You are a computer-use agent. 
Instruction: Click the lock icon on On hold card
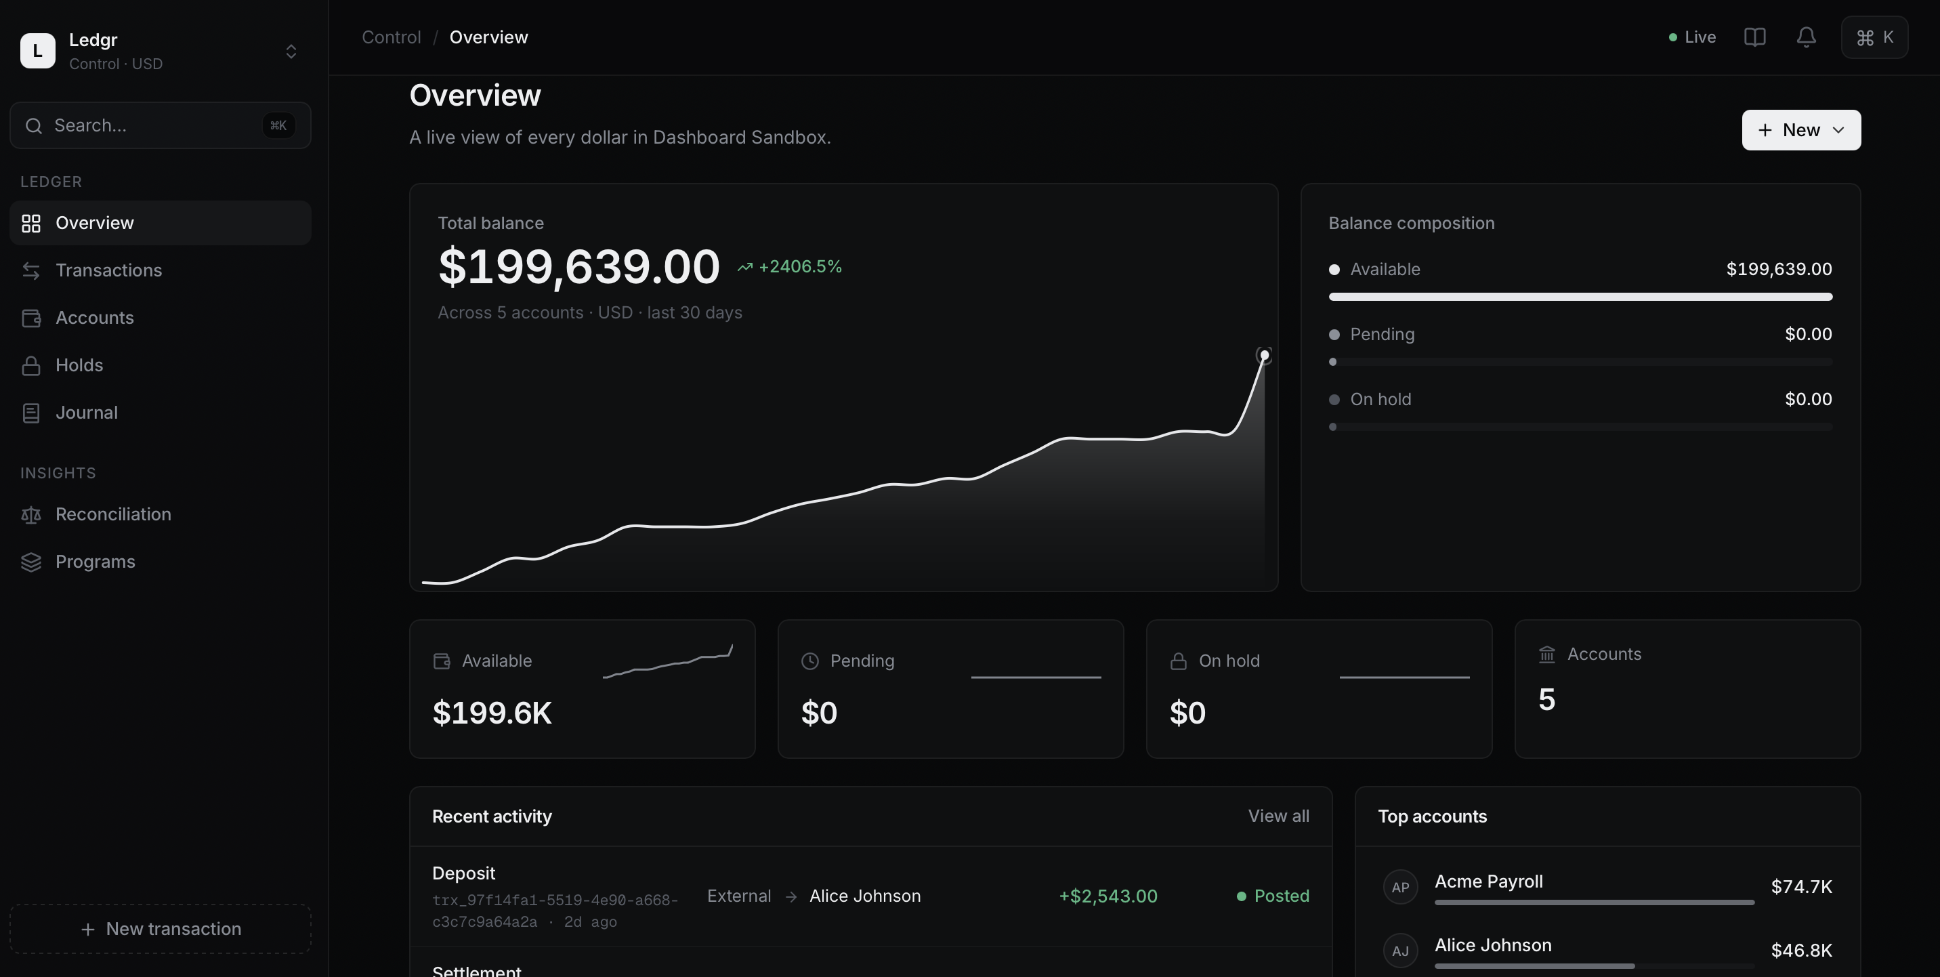point(1178,661)
